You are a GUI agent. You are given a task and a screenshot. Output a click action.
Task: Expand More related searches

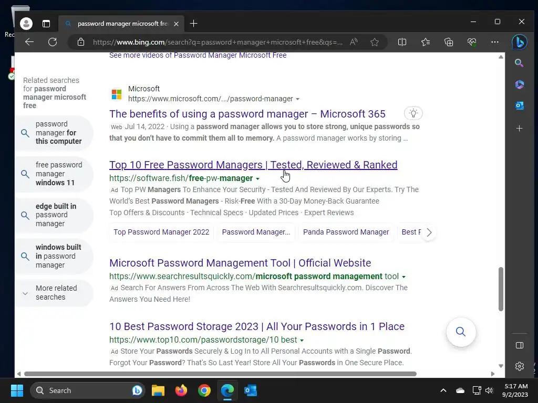tap(54, 293)
